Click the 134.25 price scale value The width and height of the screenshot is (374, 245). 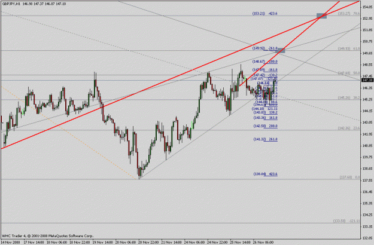pyautogui.click(x=367, y=215)
